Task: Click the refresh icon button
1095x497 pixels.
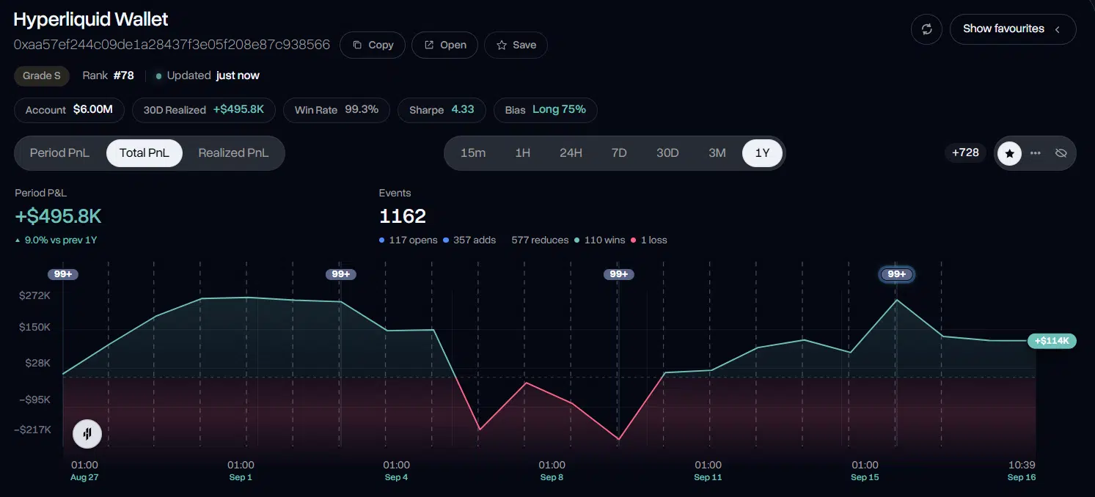Action: point(926,29)
